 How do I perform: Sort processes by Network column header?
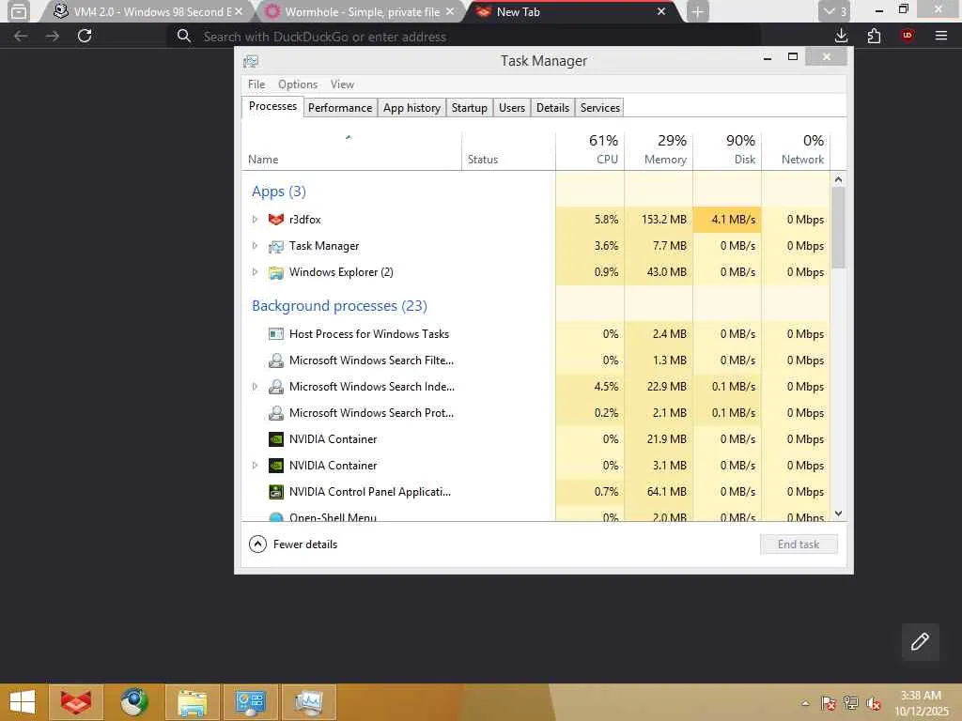(796, 150)
